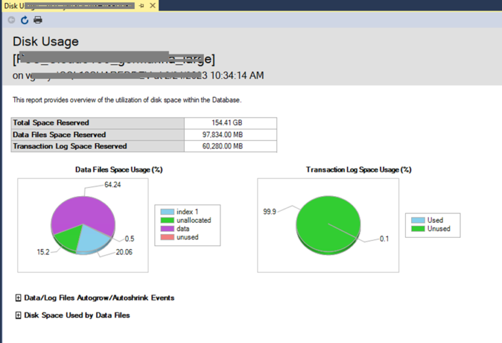This screenshot has height=343, width=502.
Task: Expand Disk Space Used by Data Files
Action: [18, 315]
